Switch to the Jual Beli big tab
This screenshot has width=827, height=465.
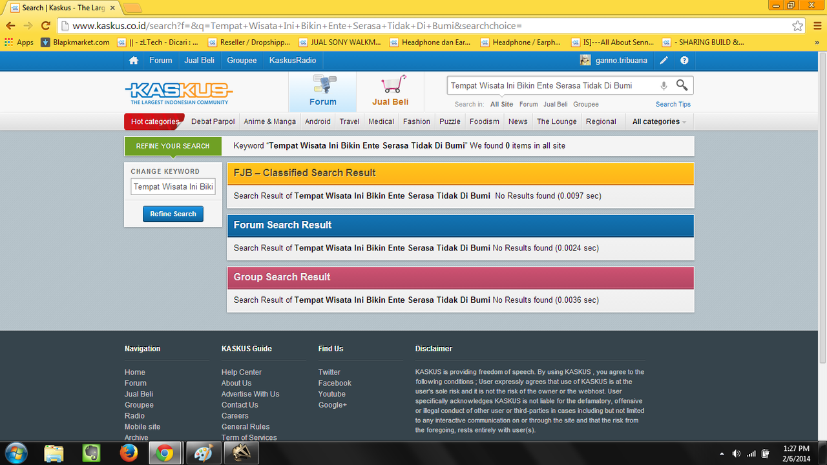(x=390, y=92)
